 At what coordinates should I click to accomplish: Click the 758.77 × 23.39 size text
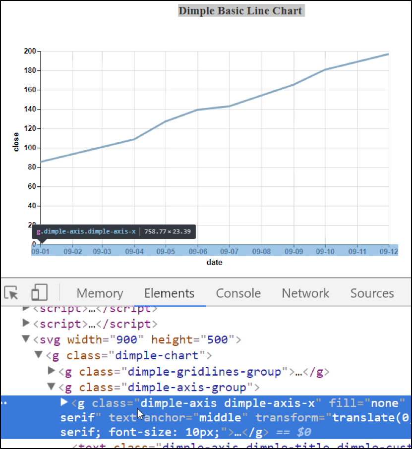coord(167,231)
